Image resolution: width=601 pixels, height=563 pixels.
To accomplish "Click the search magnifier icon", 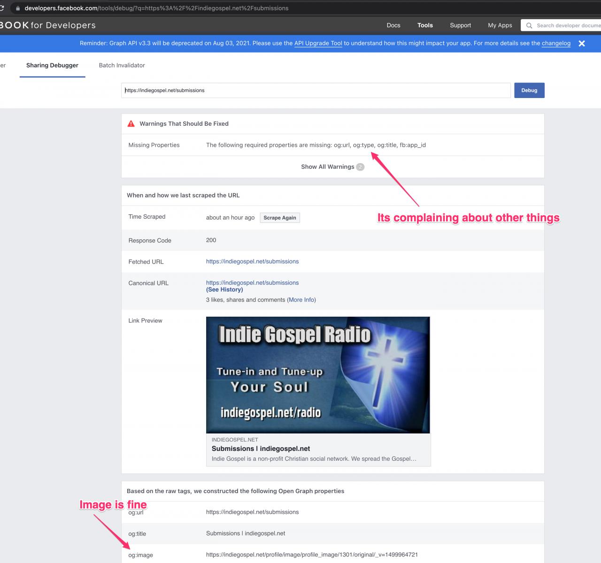I will click(x=529, y=25).
